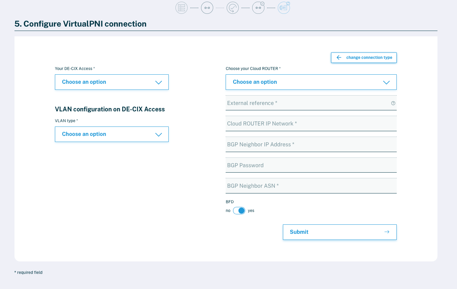The image size is (457, 289).
Task: Click the Submit button
Action: 340,232
